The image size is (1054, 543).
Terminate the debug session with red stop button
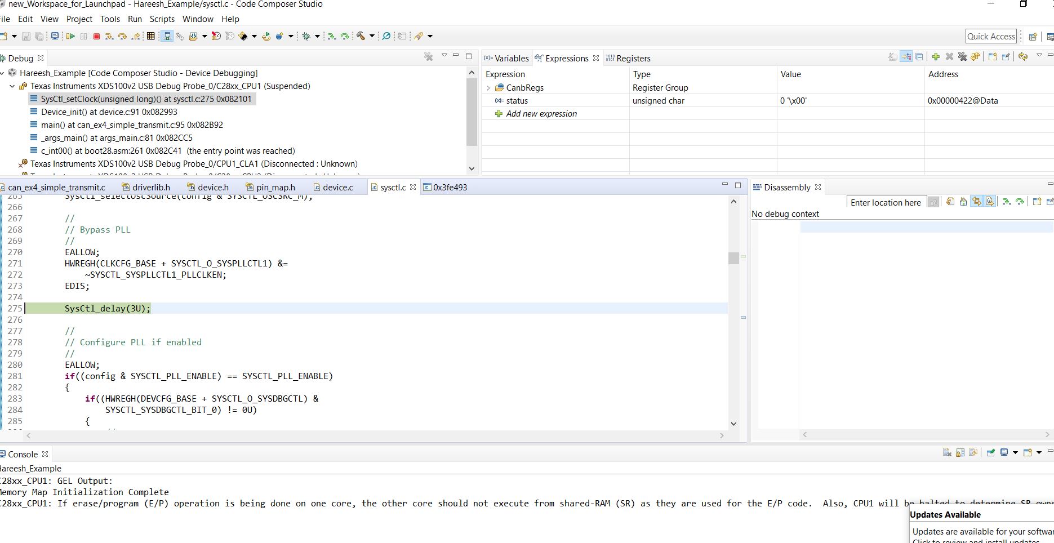[x=96, y=36]
